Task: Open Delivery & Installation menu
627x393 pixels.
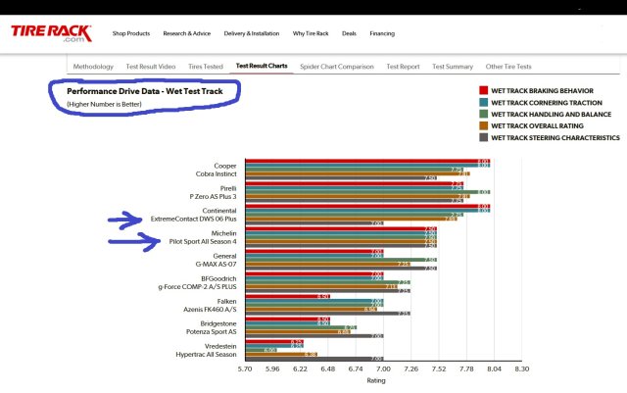Action: click(x=251, y=33)
